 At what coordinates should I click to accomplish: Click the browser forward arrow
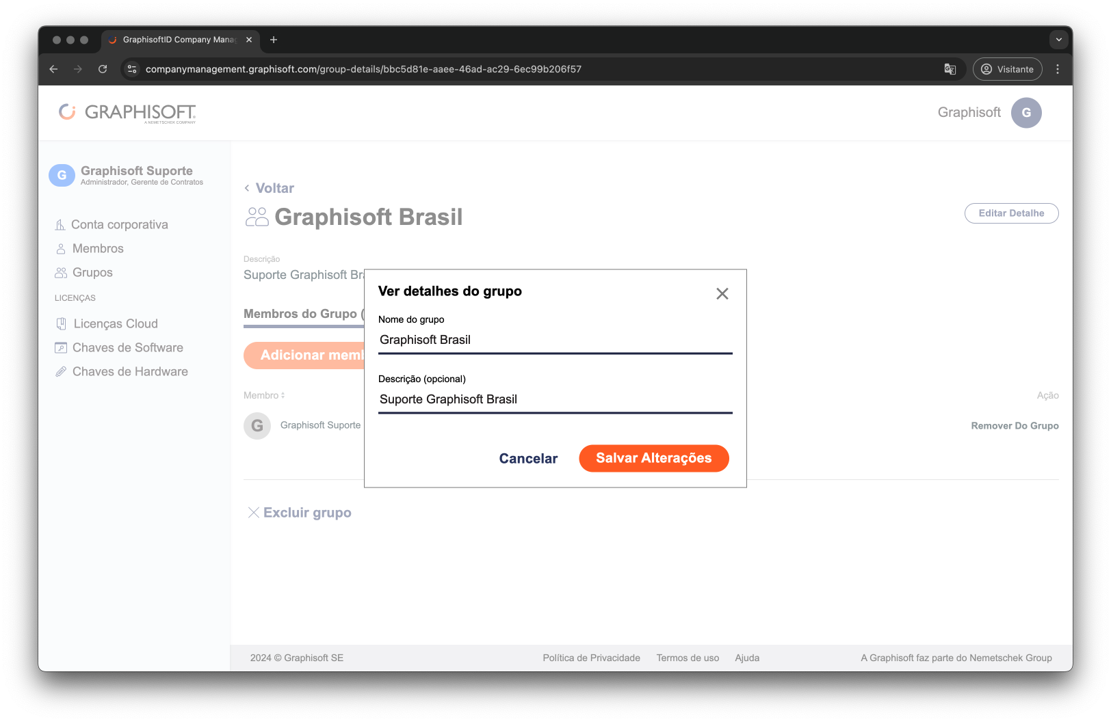click(x=78, y=69)
